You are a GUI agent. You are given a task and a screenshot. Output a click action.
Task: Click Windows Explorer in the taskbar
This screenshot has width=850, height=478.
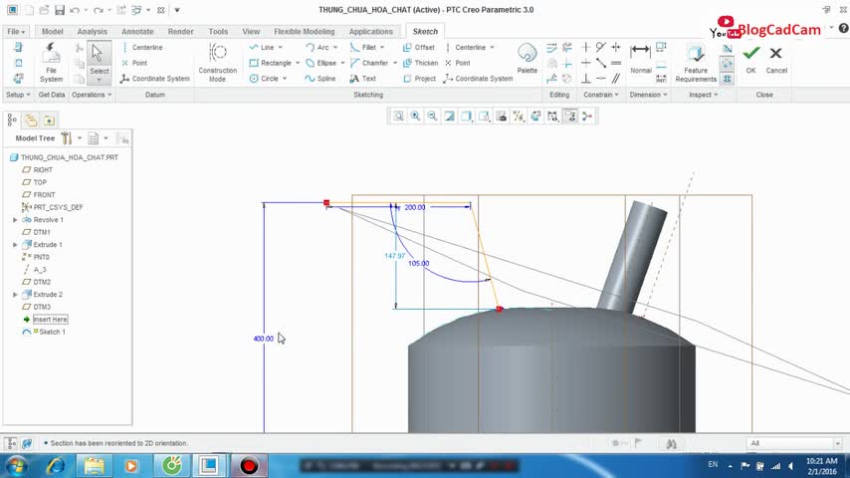click(x=93, y=465)
